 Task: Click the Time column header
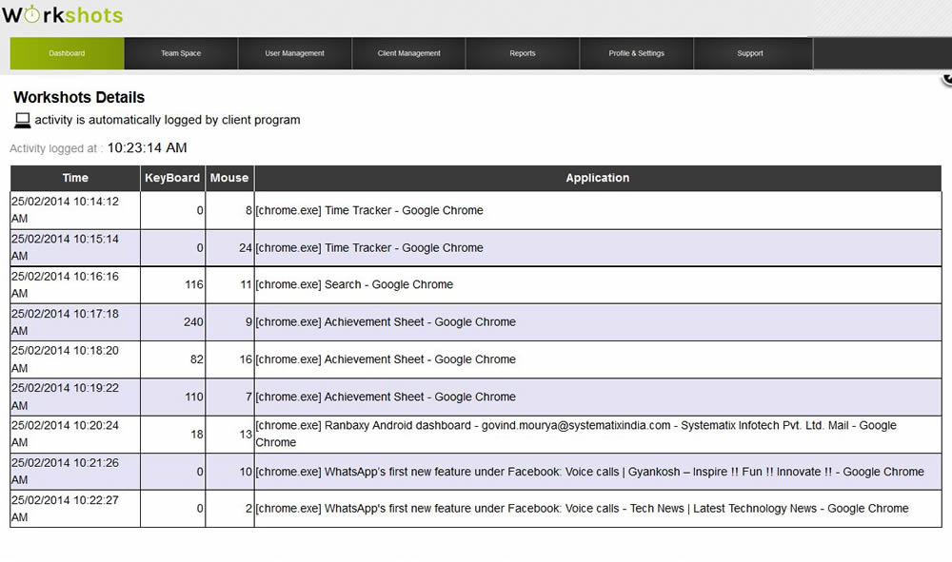coord(75,178)
